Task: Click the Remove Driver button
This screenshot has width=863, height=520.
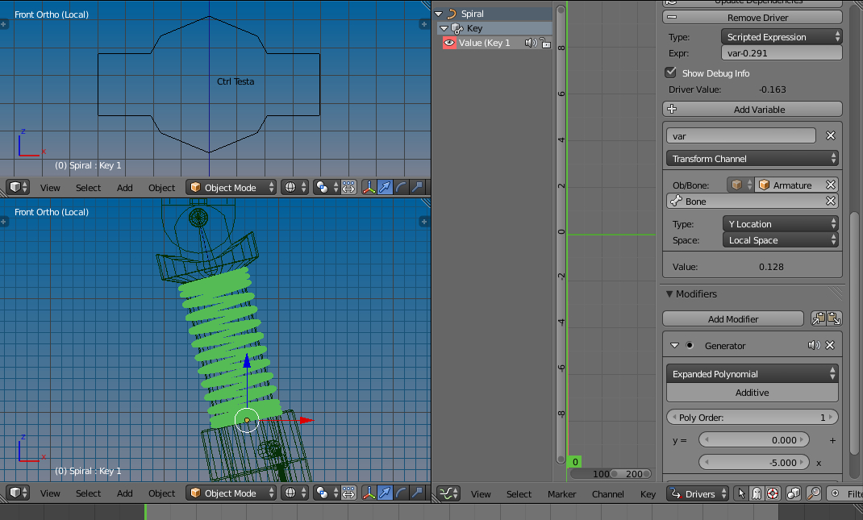Action: pos(753,18)
